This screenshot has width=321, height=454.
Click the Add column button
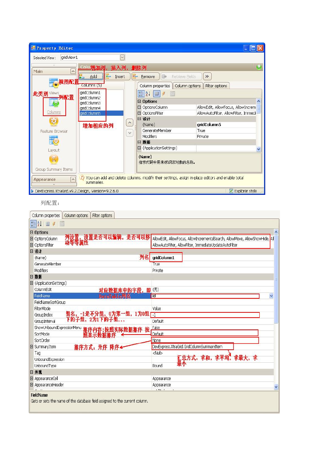click(91, 77)
